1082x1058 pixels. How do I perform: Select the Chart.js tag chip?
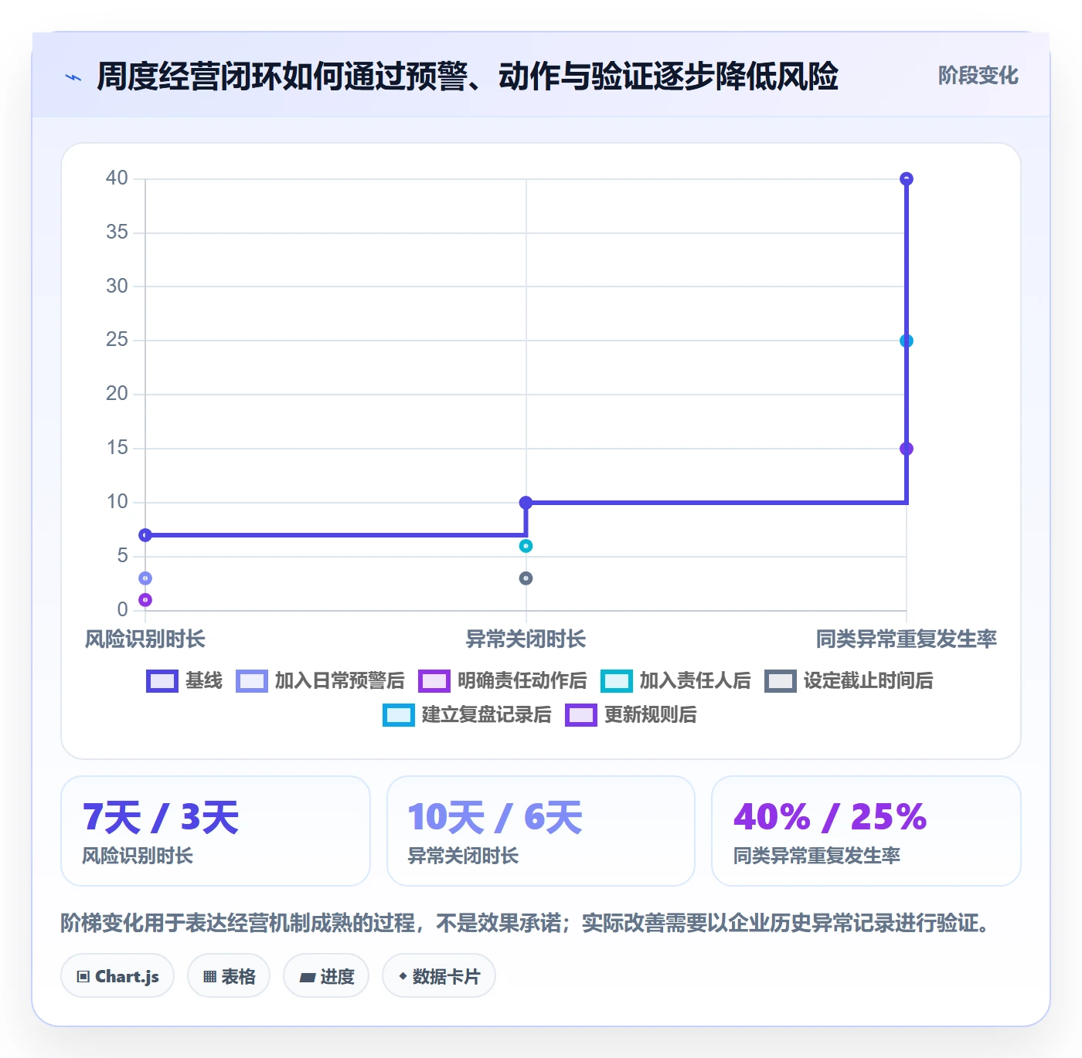click(117, 976)
